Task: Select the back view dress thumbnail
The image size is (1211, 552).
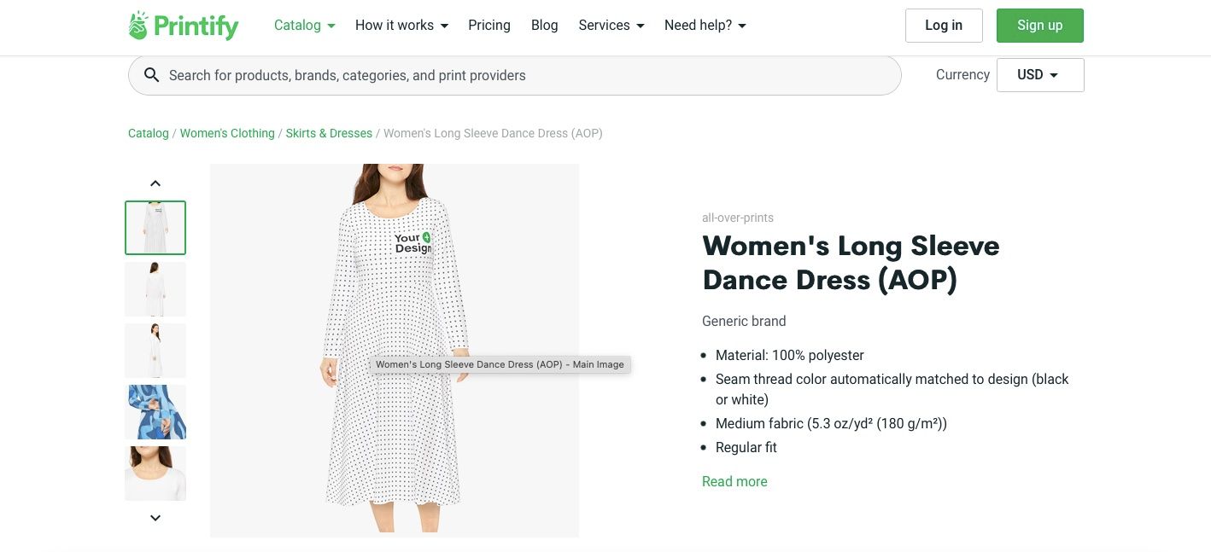Action: (155, 289)
